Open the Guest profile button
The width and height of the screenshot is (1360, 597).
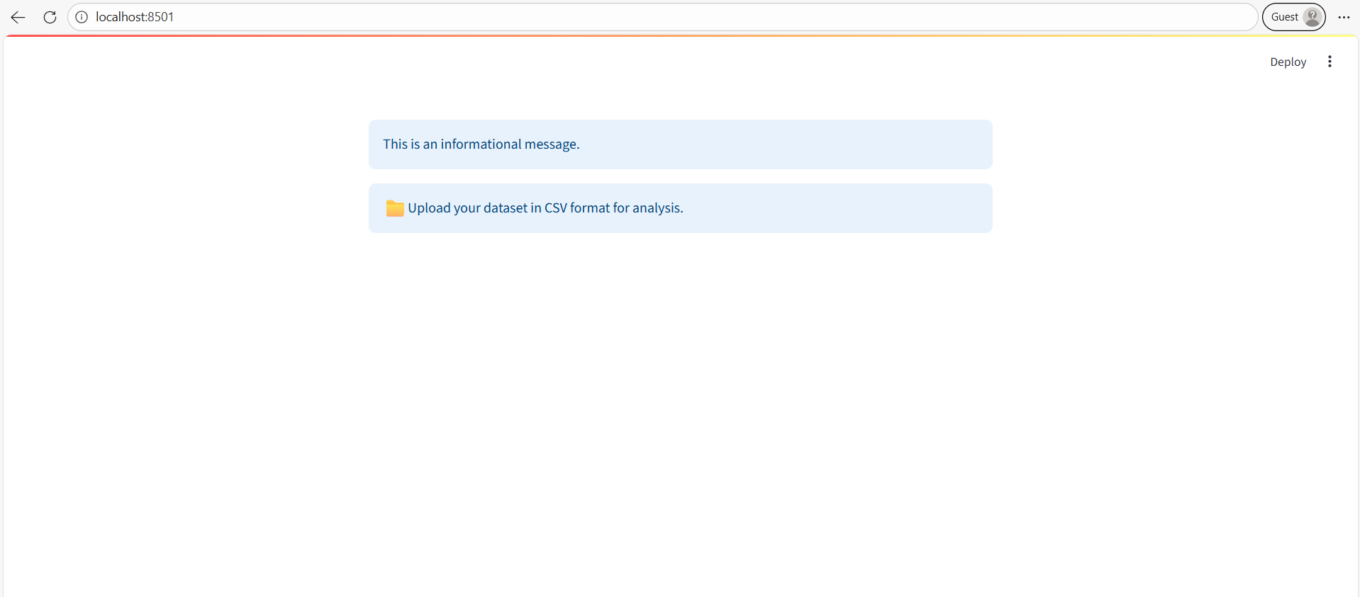(1293, 17)
